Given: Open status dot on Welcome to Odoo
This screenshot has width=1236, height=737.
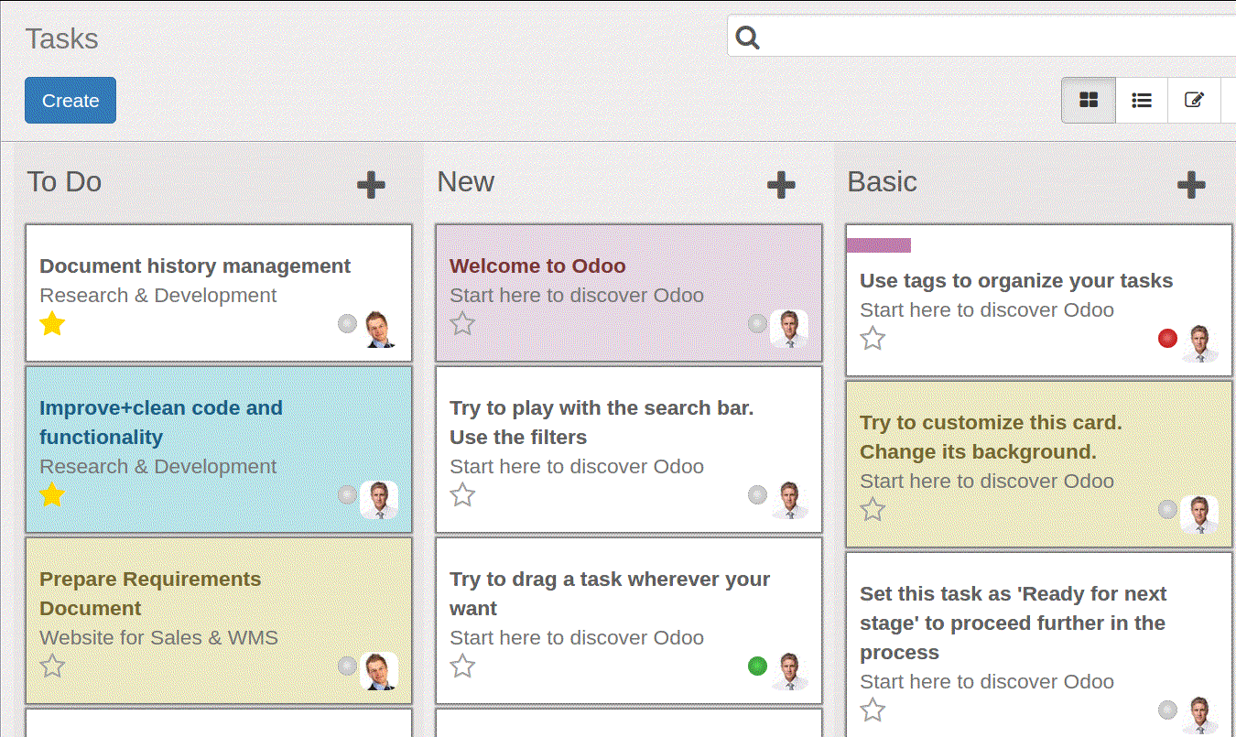Looking at the screenshot, I should point(757,323).
